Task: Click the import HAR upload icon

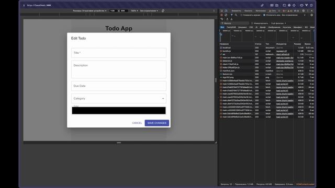Action: pos(227,19)
